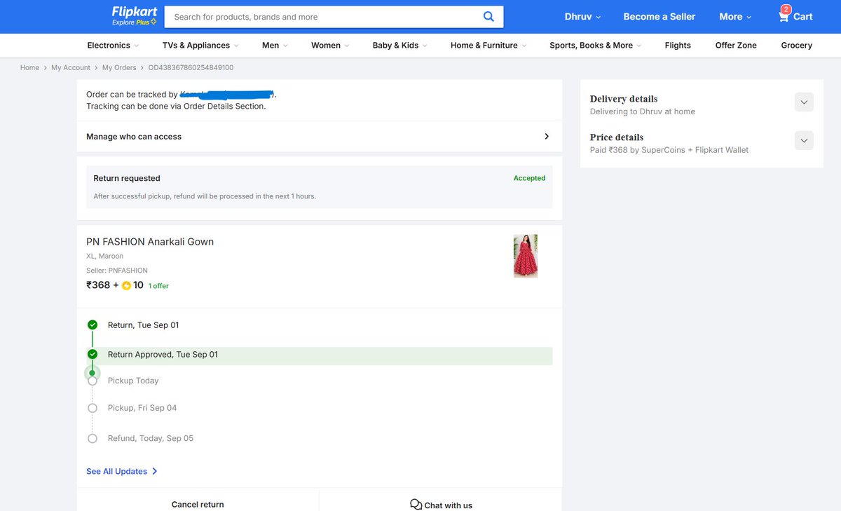Open the shopping cart icon
Image resolution: width=841 pixels, height=511 pixels.
click(784, 15)
